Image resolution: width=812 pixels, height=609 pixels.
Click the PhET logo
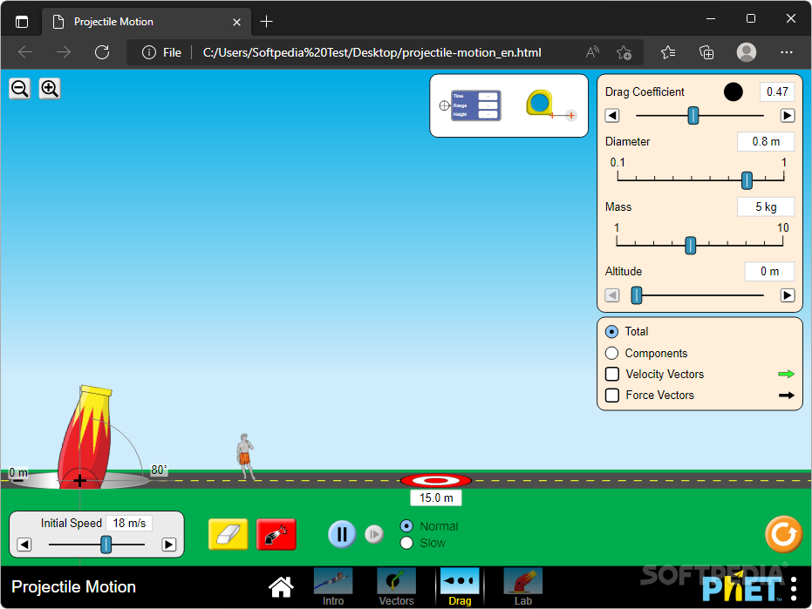pos(741,587)
